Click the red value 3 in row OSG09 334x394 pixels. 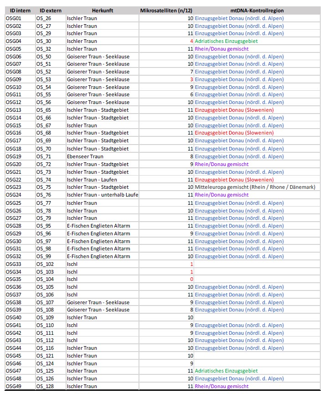[191, 79]
